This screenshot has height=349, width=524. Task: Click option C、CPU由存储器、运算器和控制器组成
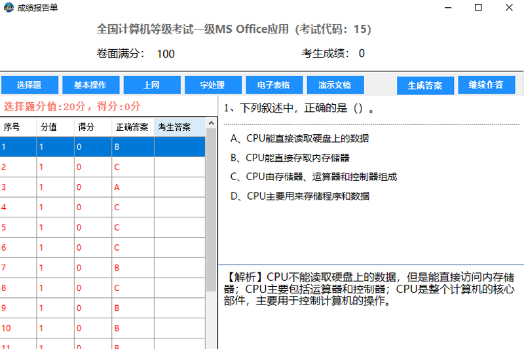pos(314,177)
